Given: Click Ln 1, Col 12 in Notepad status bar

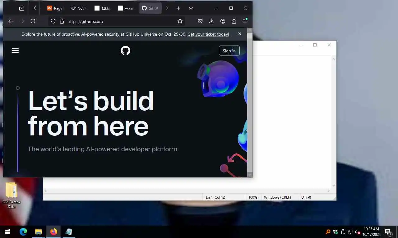Looking at the screenshot, I should point(215,197).
